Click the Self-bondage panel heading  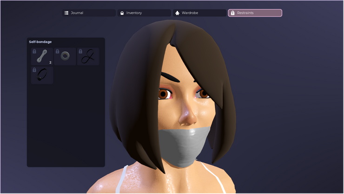click(40, 42)
